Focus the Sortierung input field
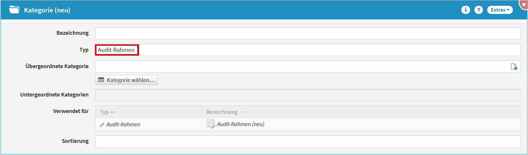The height and width of the screenshot is (155, 528). (307, 142)
